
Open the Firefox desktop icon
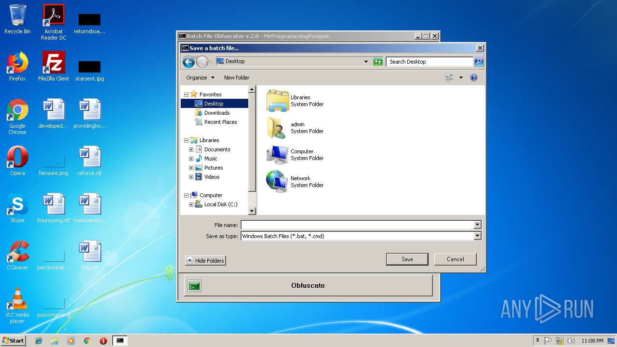pyautogui.click(x=17, y=67)
